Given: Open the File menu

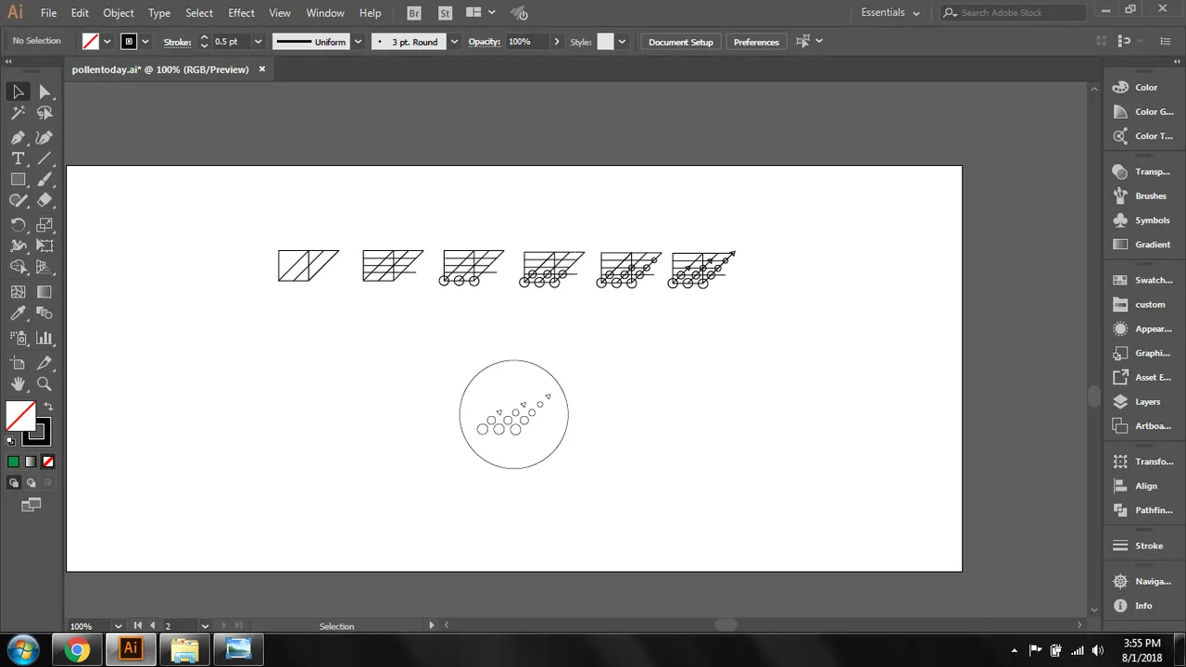Looking at the screenshot, I should [48, 13].
